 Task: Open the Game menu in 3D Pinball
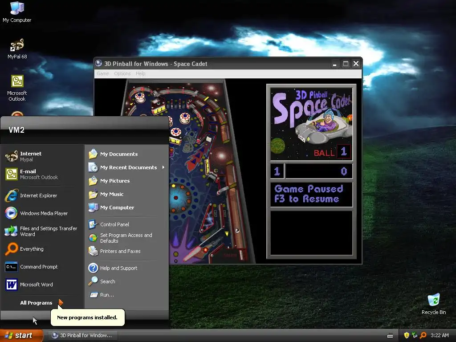coord(103,73)
